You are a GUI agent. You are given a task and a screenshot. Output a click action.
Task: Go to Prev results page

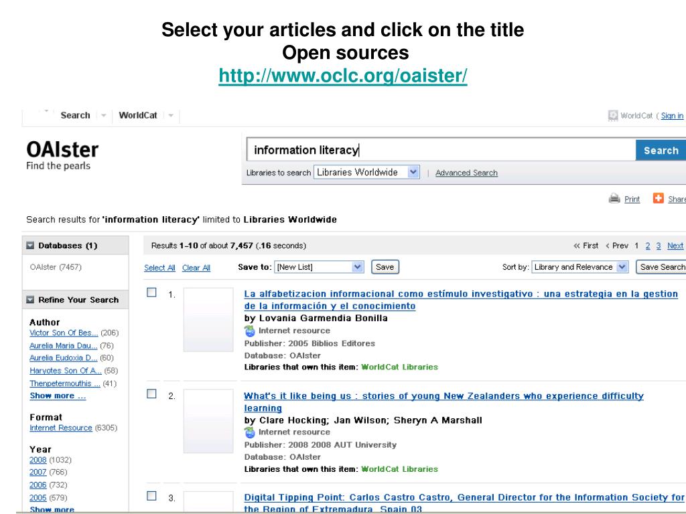pyautogui.click(x=617, y=246)
